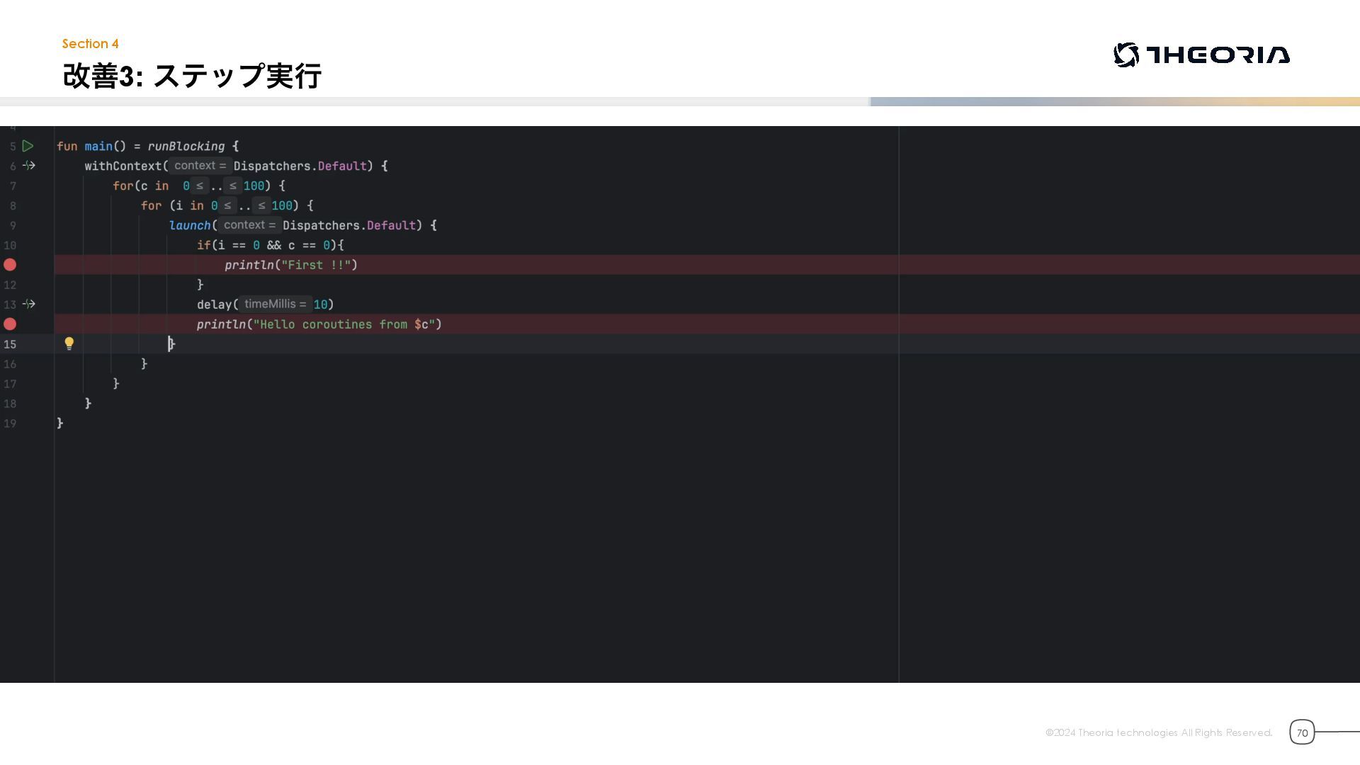
Task: Click the runBlocking function name
Action: pos(186,147)
